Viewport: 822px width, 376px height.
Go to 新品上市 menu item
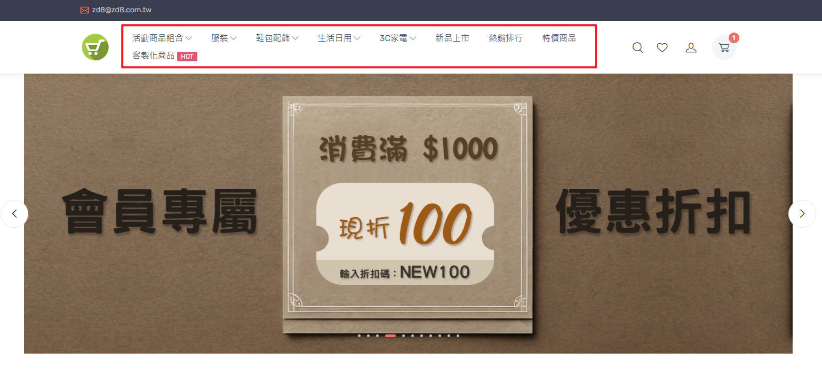click(452, 38)
